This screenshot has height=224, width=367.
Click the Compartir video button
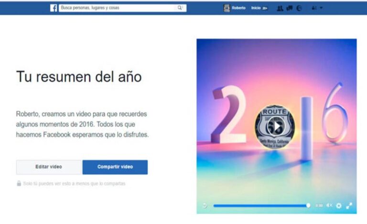pyautogui.click(x=115, y=167)
